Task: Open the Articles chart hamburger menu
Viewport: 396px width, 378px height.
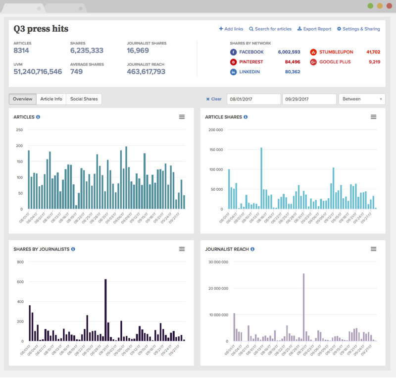Action: pyautogui.click(x=182, y=117)
